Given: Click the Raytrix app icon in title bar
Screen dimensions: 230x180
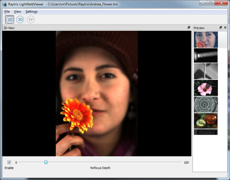Looking at the screenshot, I should coord(4,3).
